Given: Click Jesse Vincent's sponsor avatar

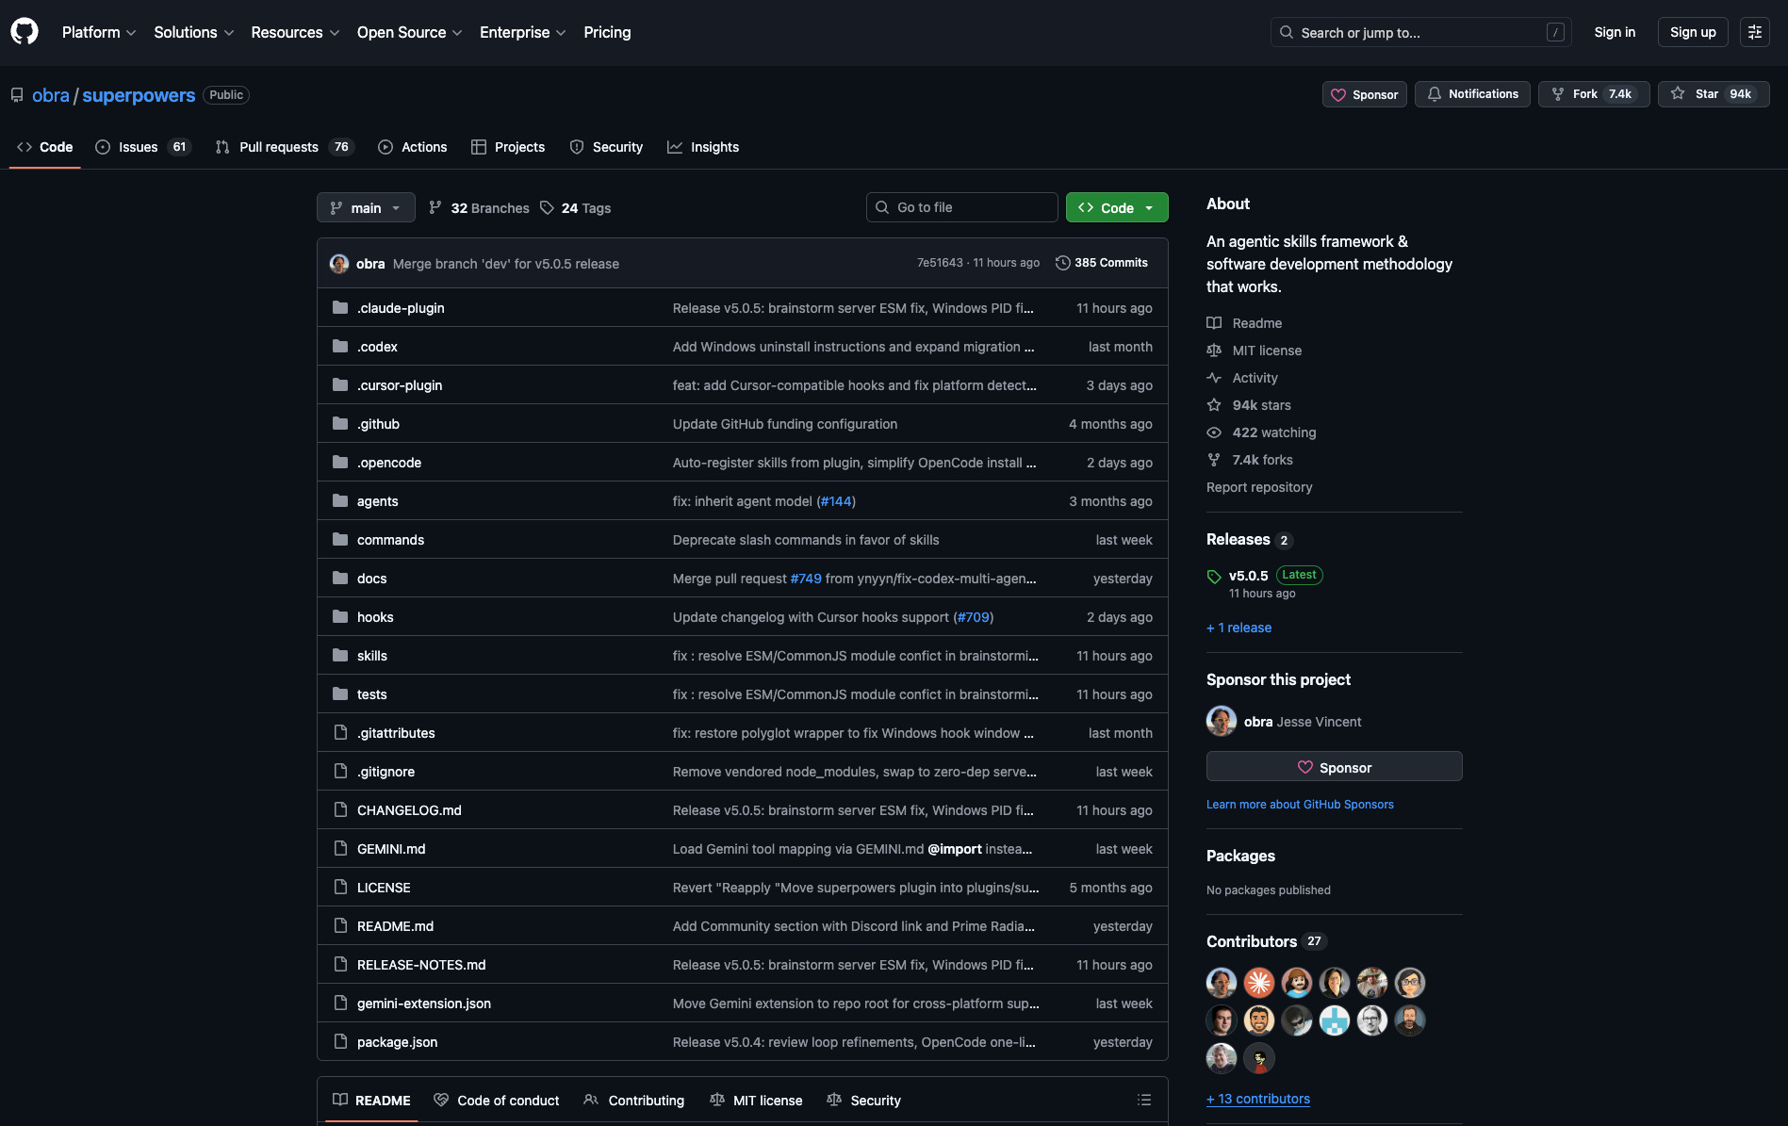Looking at the screenshot, I should point(1222,721).
